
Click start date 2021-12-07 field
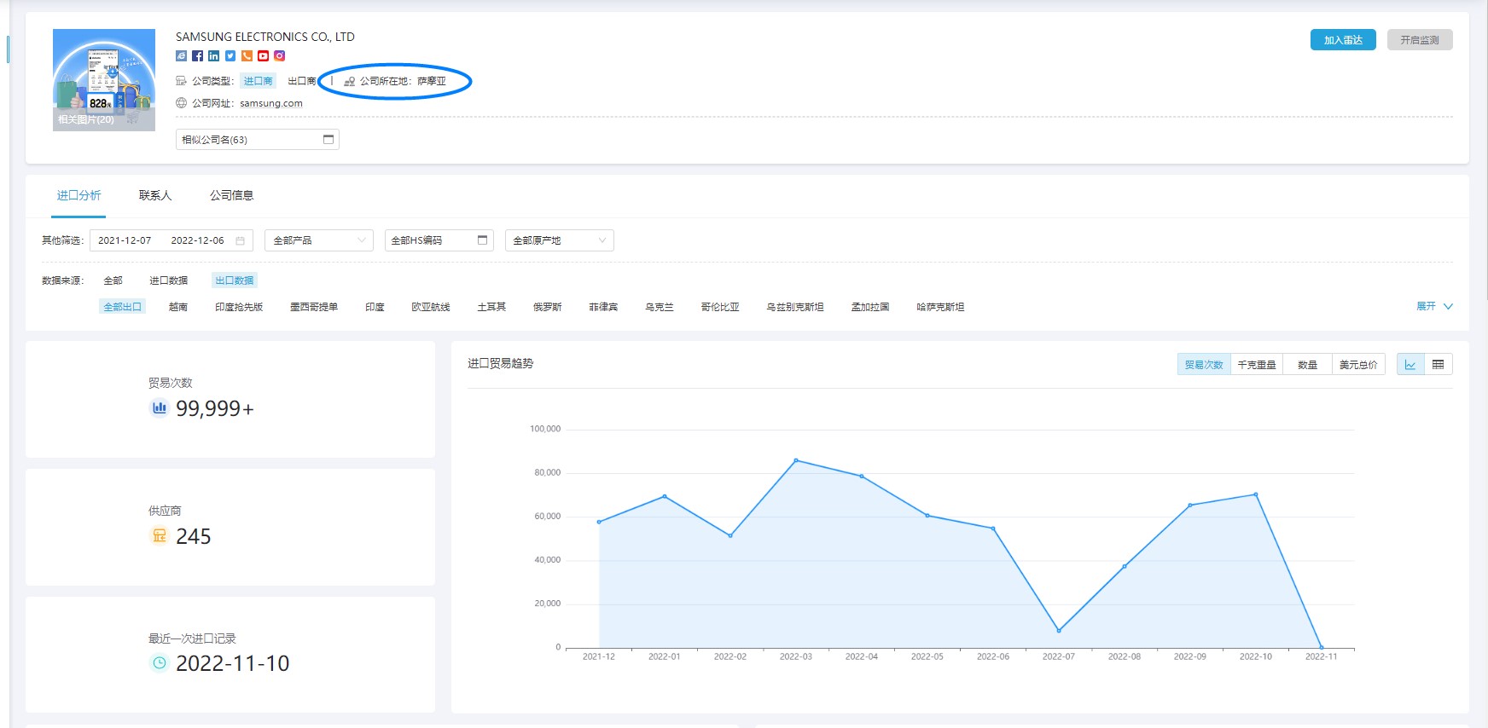125,240
